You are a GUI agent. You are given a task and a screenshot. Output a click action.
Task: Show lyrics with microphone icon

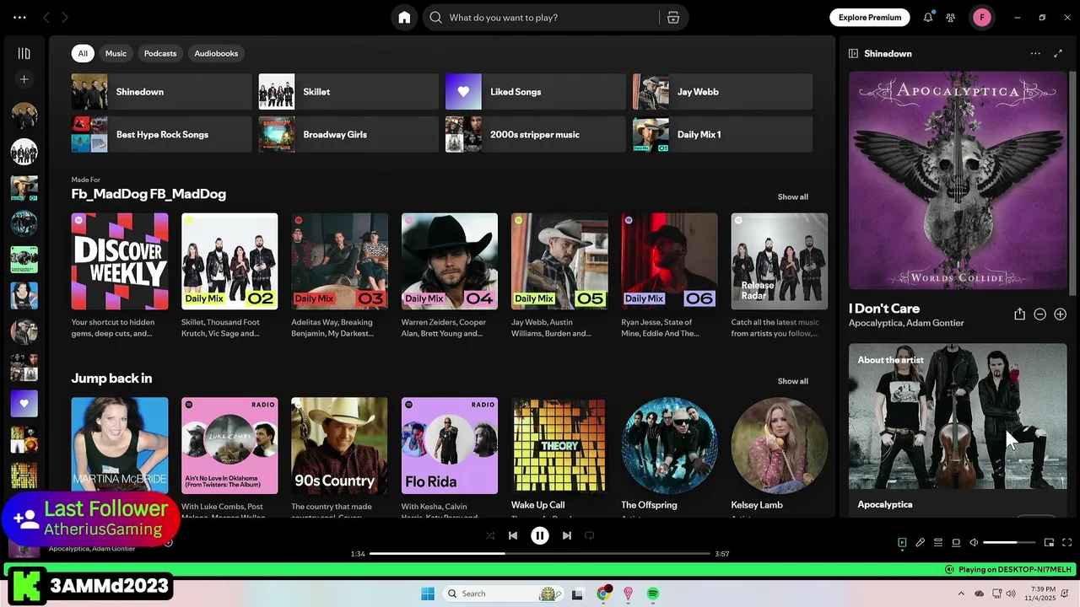(x=921, y=543)
